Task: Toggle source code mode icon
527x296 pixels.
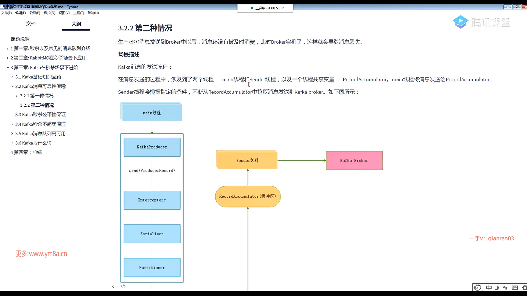Action: coord(123,286)
